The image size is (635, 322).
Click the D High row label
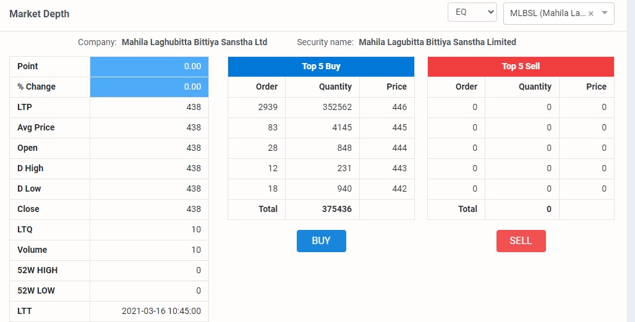[x=30, y=168]
